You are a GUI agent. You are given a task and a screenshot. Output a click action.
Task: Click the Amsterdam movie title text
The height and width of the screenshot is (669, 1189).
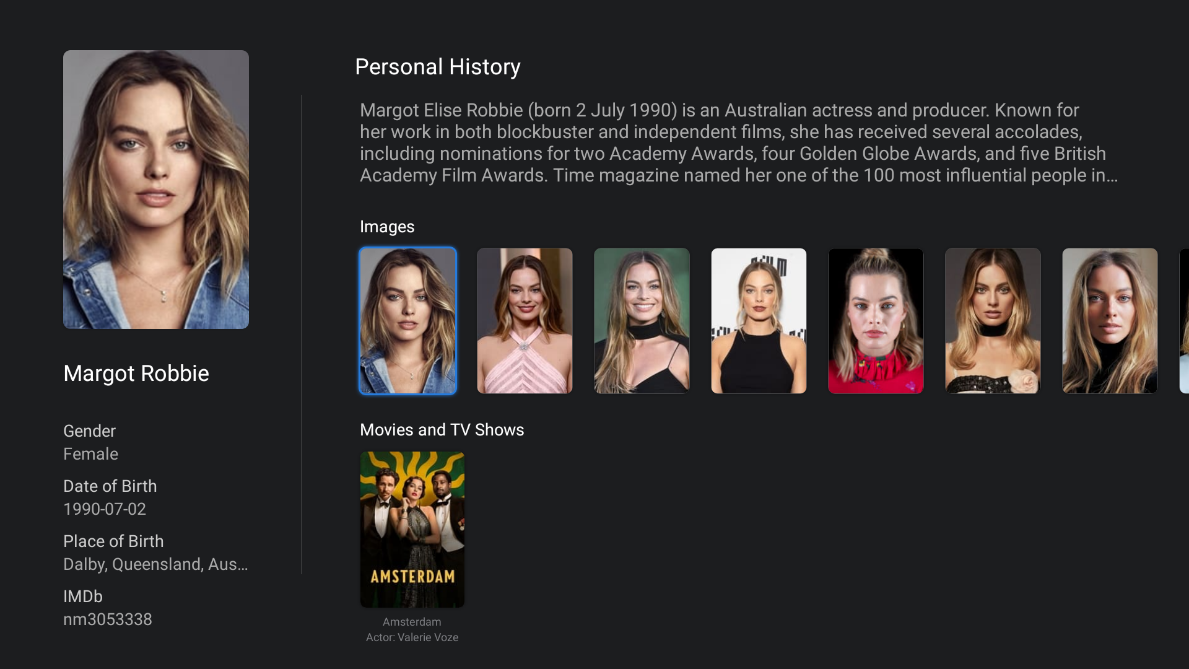412,622
